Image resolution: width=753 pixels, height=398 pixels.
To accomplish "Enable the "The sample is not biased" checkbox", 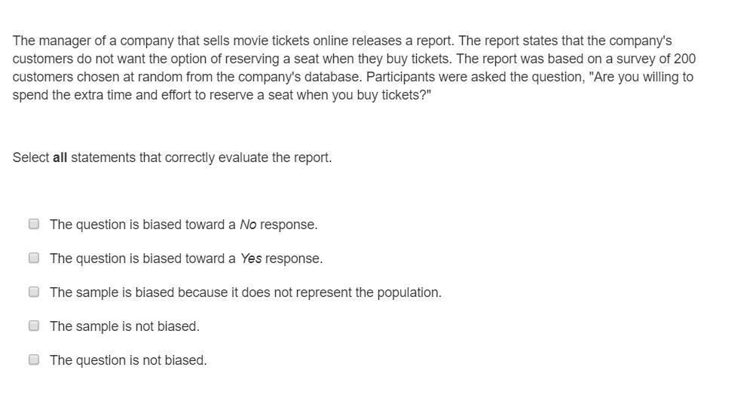I will click(x=34, y=326).
